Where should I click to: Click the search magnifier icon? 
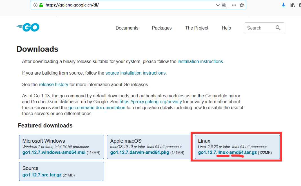[278, 28]
